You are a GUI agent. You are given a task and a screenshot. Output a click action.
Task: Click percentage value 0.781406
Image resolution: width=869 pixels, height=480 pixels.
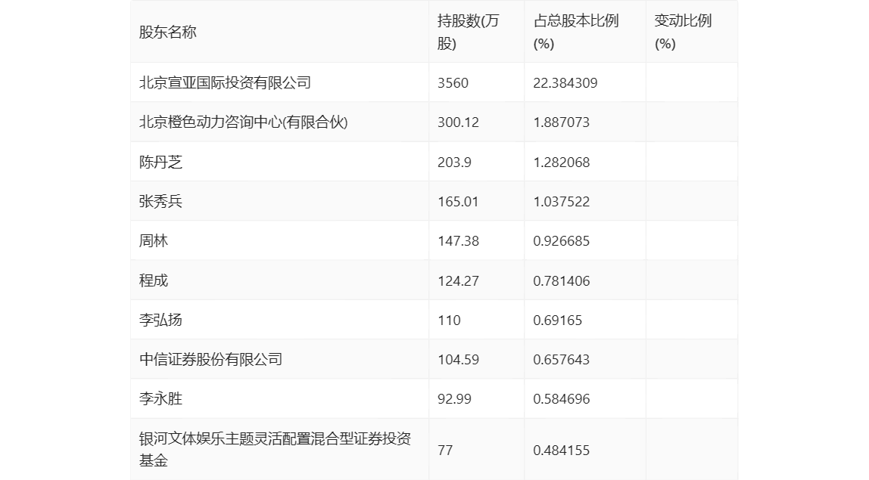point(562,280)
